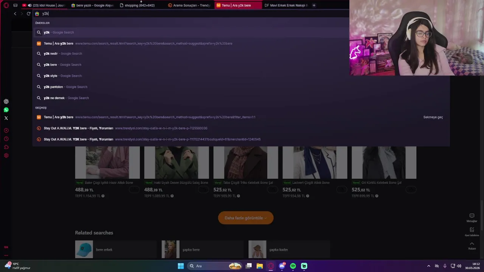Select the y2k nedir suggestion

point(191,54)
